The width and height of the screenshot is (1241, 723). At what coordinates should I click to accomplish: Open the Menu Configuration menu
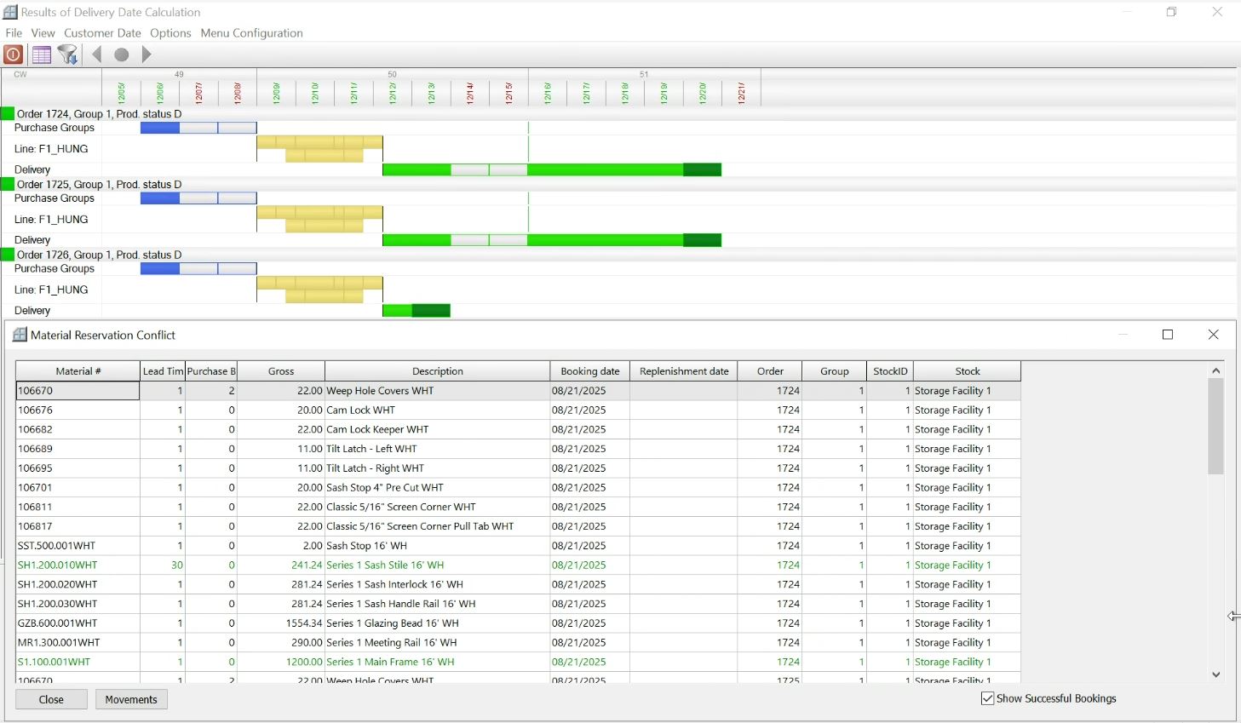point(251,32)
